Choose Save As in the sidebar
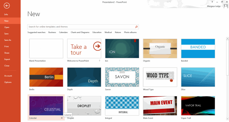This screenshot has height=122, width=229. point(8,40)
